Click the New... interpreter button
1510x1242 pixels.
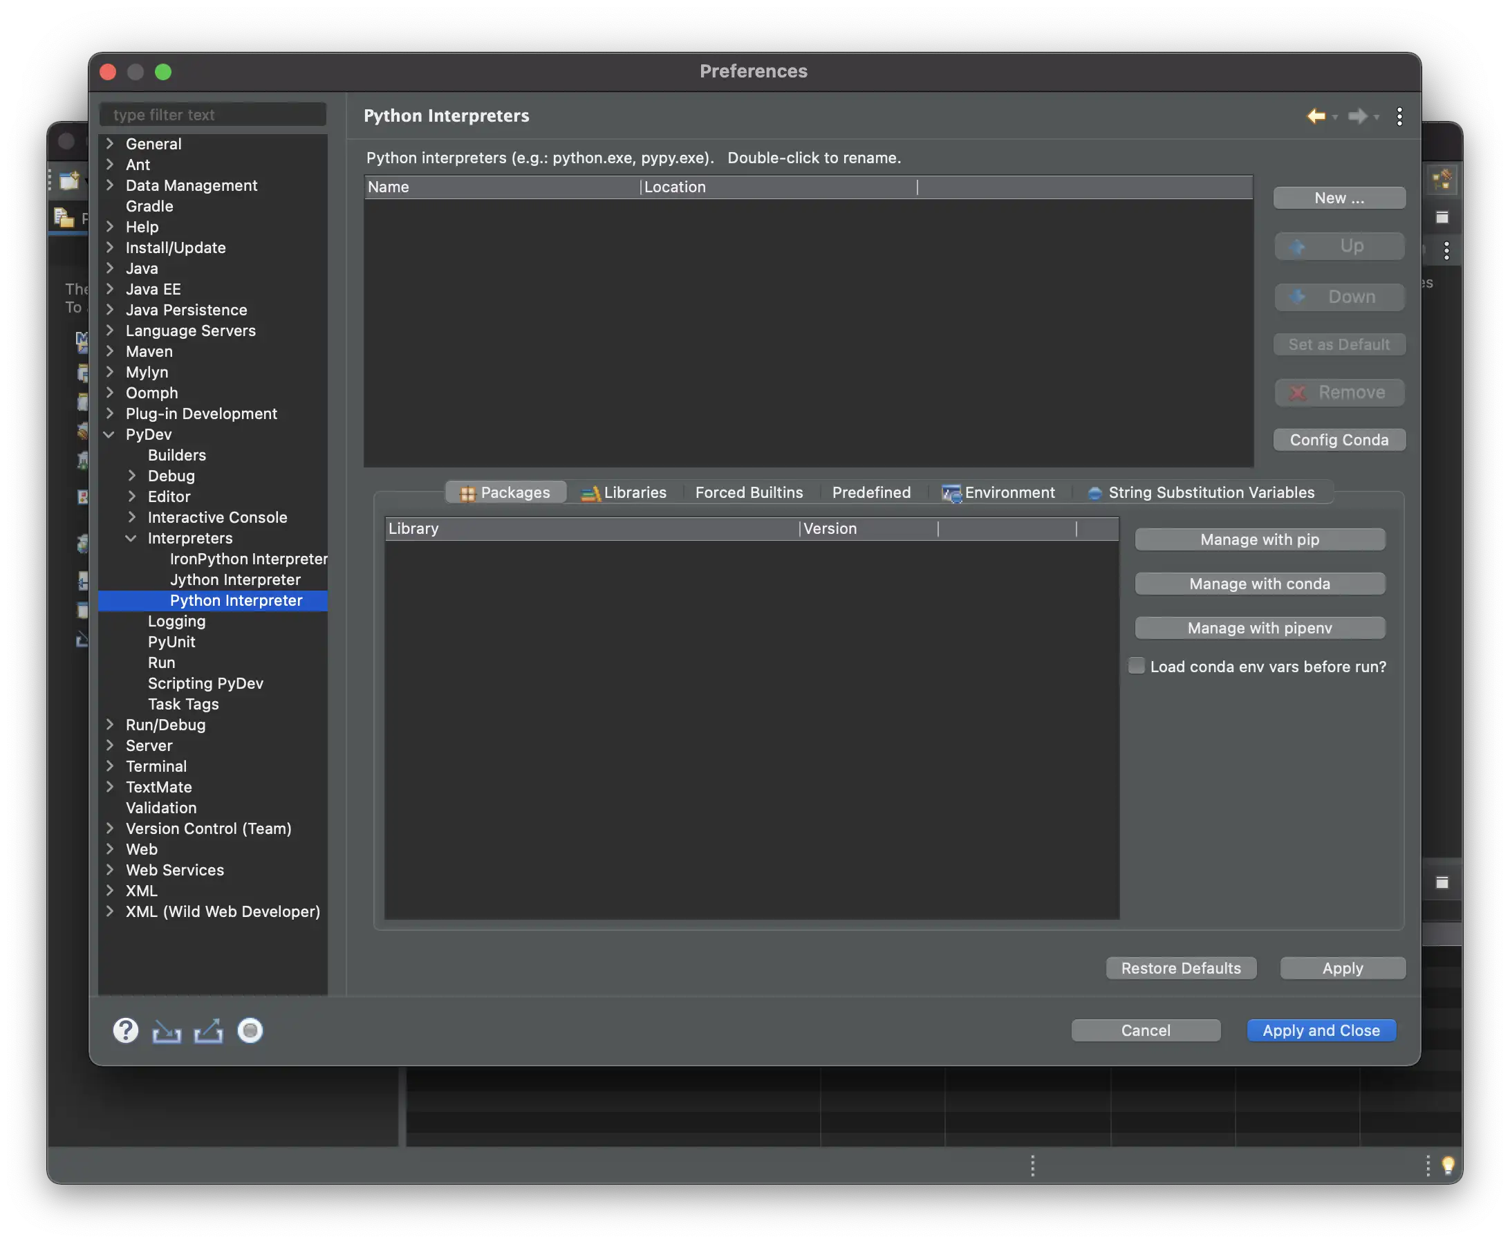point(1339,198)
